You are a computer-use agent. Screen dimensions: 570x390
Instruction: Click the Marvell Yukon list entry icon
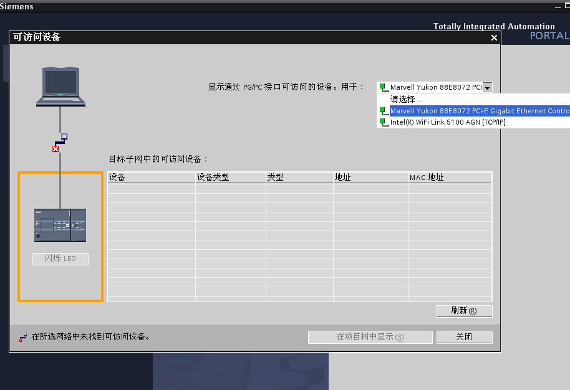coord(383,111)
